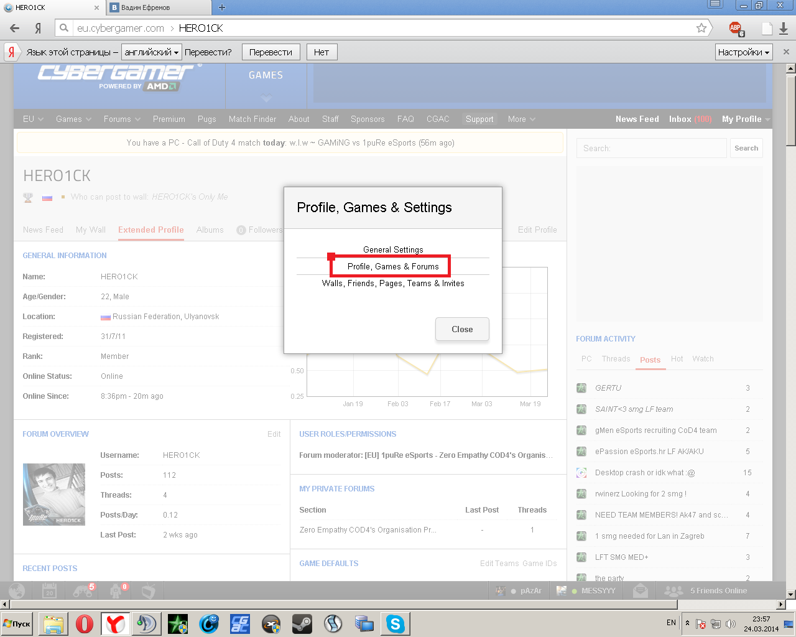The image size is (796, 637).
Task: Click the site Search input field
Action: click(x=651, y=148)
